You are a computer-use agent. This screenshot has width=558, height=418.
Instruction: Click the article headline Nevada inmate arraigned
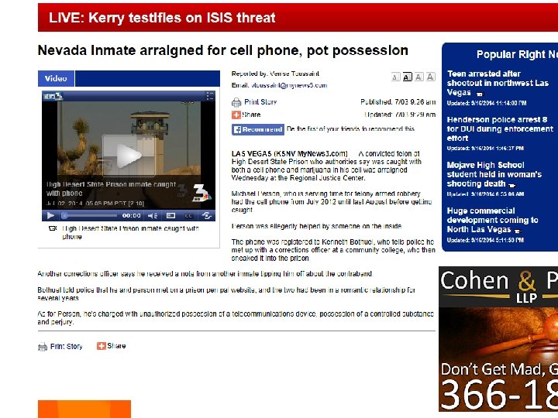click(222, 50)
